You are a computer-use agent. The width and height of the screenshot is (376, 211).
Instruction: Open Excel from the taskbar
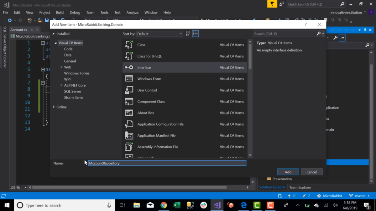(x=177, y=205)
